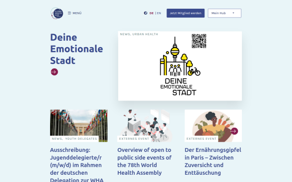Open the Deine Emotionale Stadt featured image
The image size is (292, 182).
click(x=180, y=66)
